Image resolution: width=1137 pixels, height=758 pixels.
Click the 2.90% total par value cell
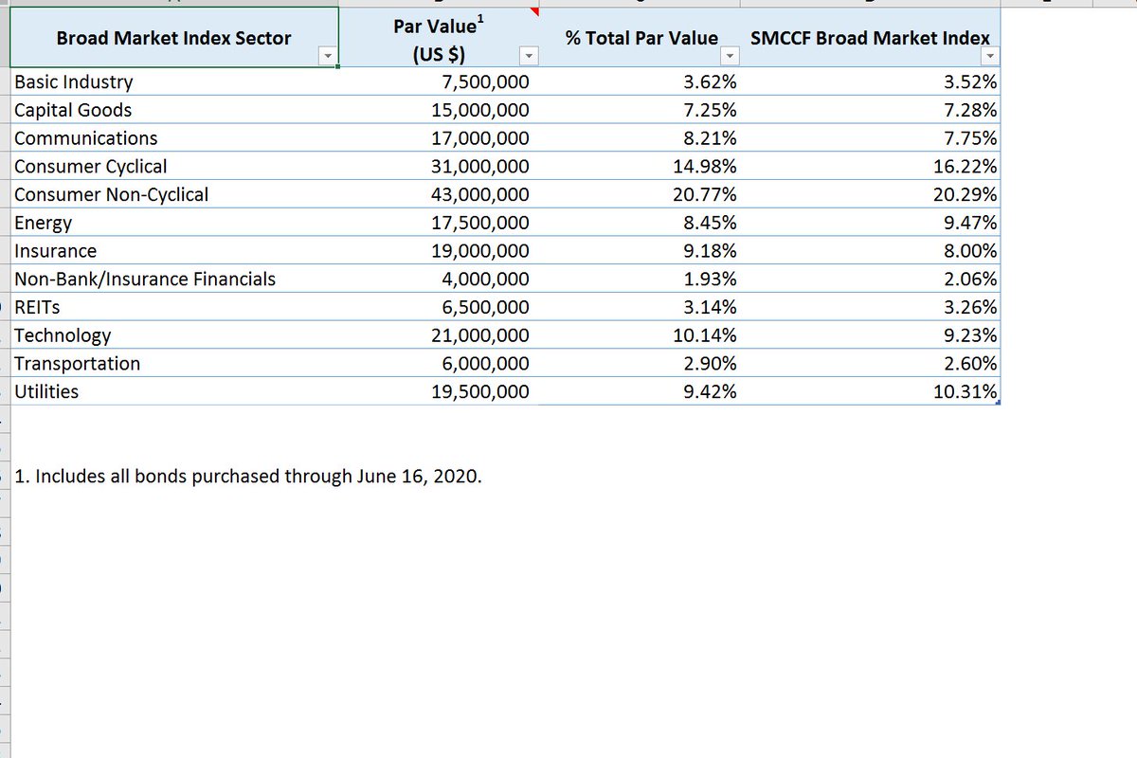point(639,364)
